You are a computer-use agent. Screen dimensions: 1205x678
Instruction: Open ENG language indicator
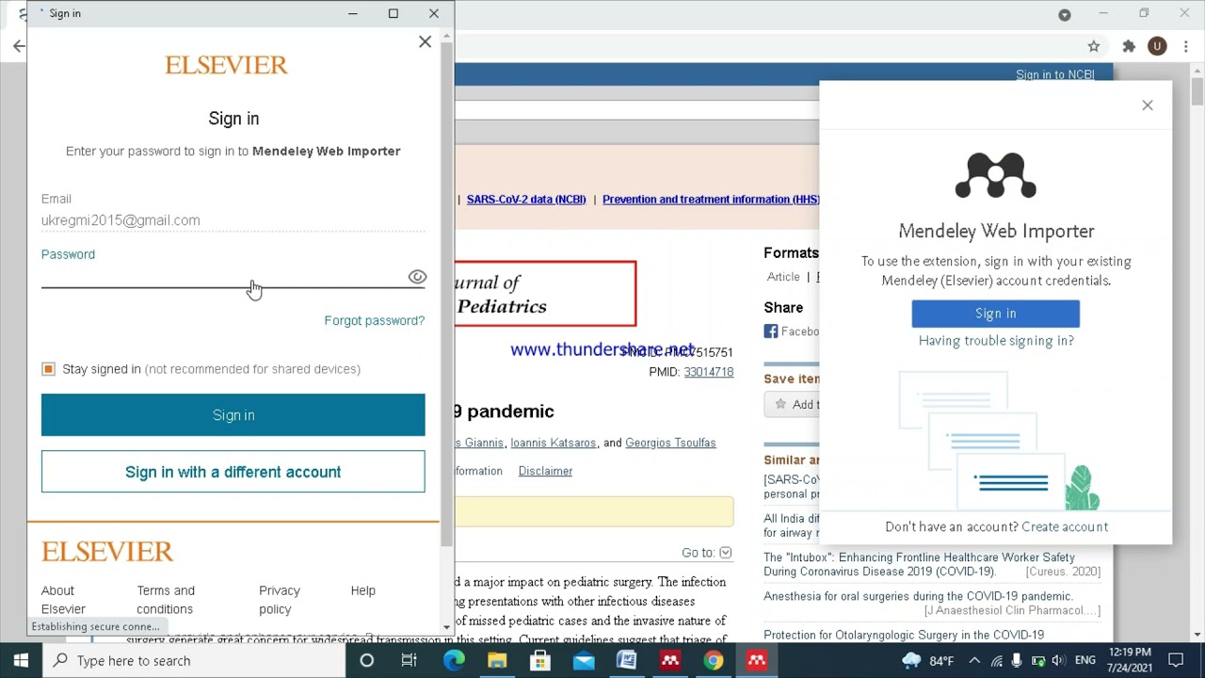coord(1084,661)
